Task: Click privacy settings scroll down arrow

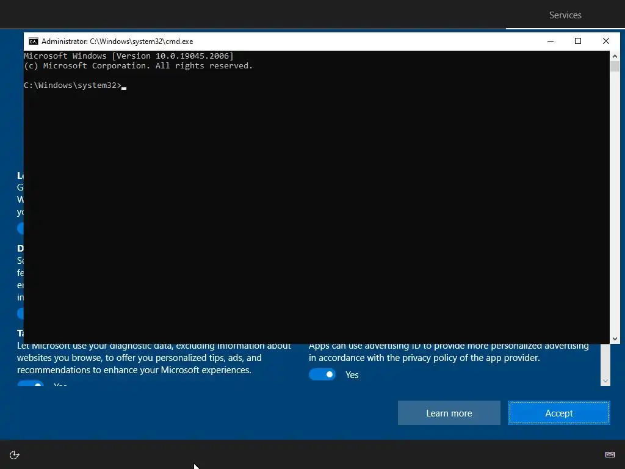Action: click(605, 381)
